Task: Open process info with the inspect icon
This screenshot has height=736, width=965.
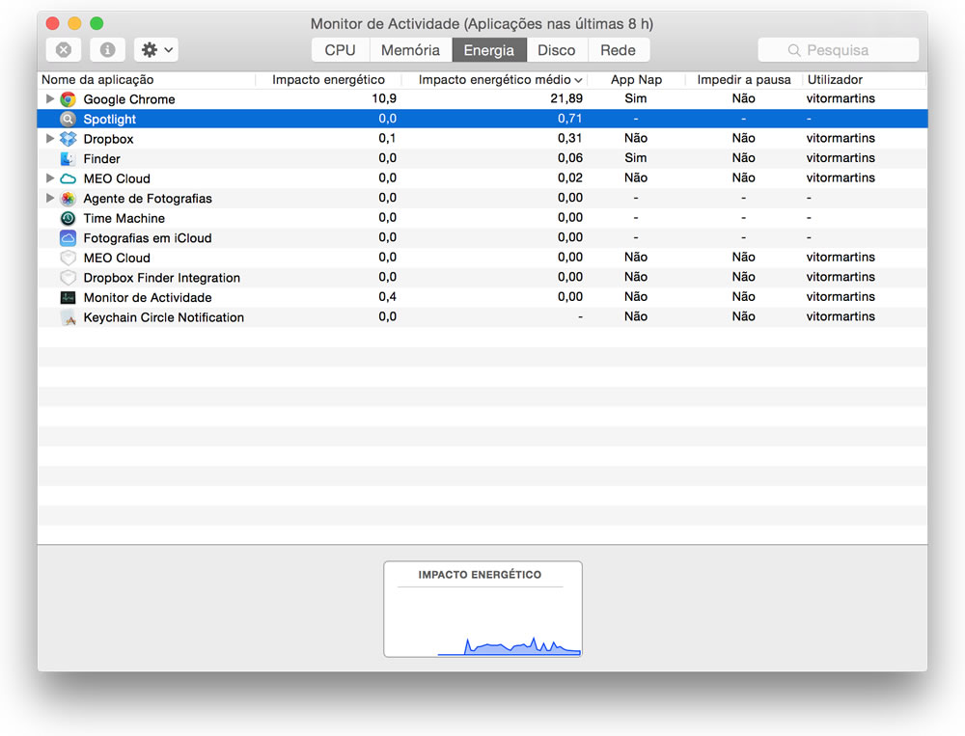Action: [107, 49]
